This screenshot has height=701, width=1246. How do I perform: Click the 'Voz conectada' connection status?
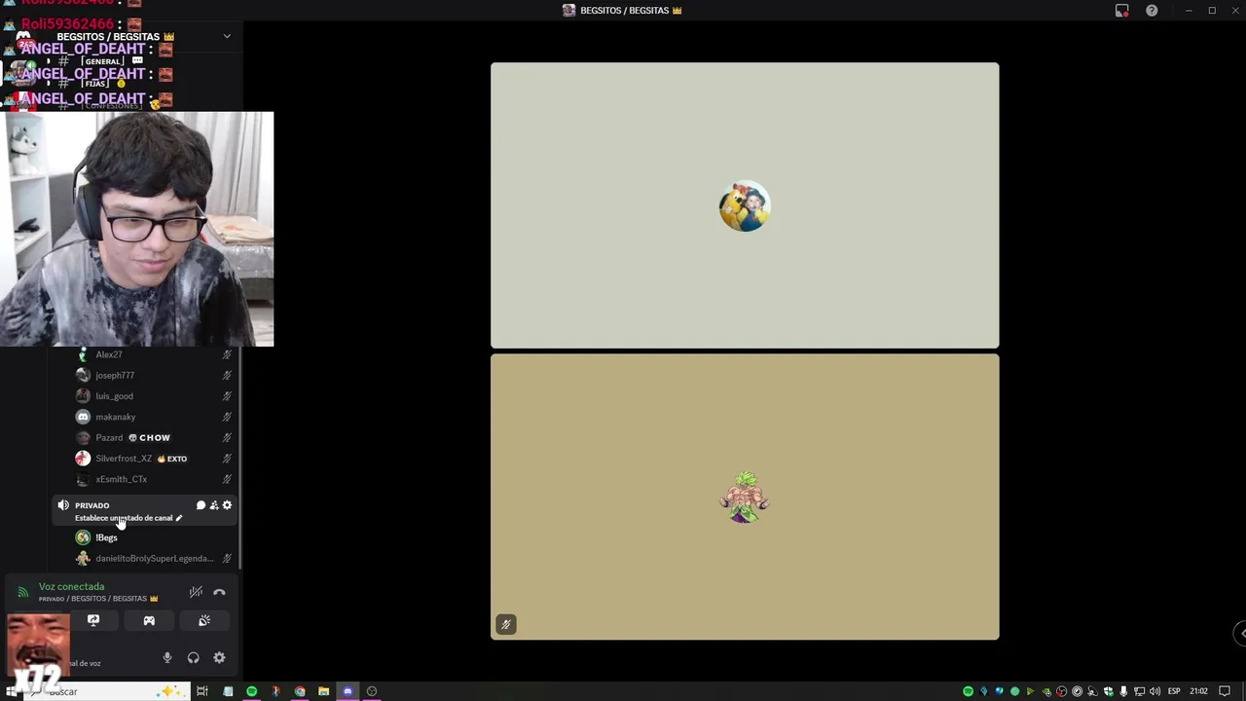click(x=71, y=587)
